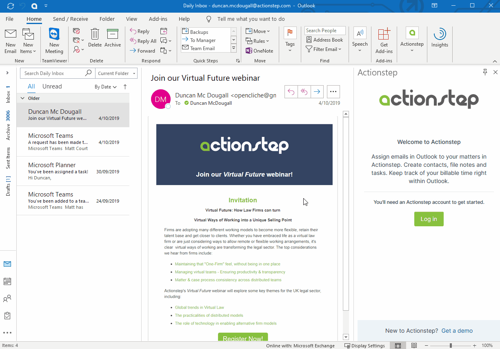Viewport: 500px width, 349px height.
Task: Follow the Get a demo link
Action: (x=457, y=331)
